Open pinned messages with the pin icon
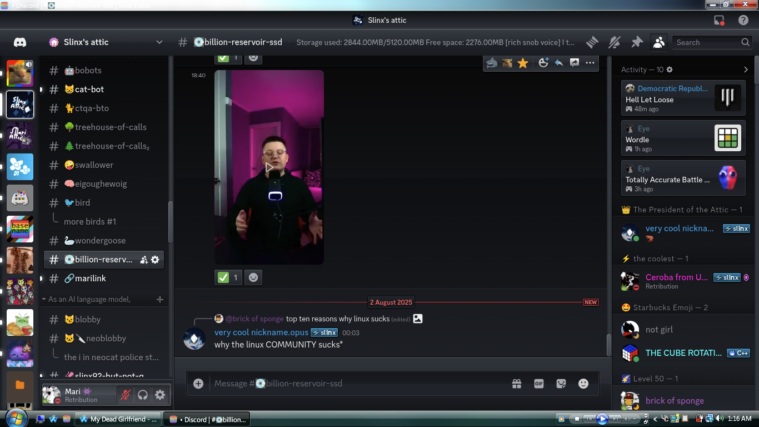 [x=637, y=42]
